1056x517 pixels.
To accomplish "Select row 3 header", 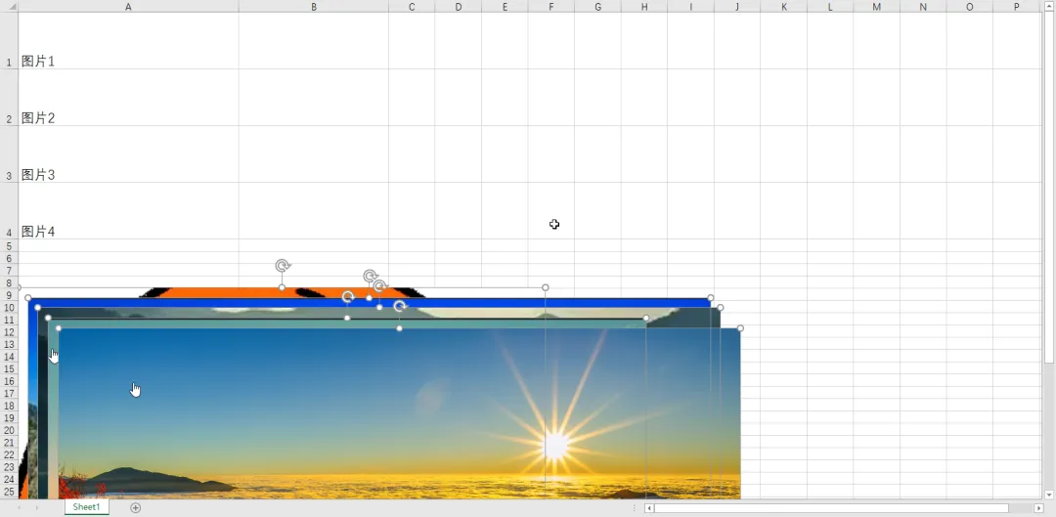I will (9, 153).
